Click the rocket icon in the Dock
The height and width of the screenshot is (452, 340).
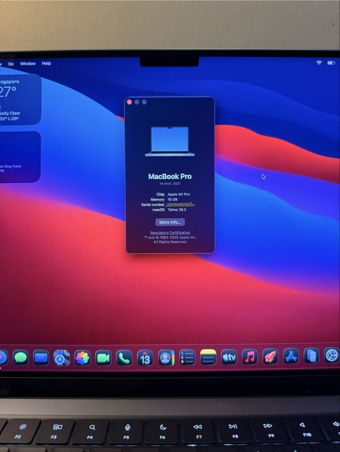[270, 357]
